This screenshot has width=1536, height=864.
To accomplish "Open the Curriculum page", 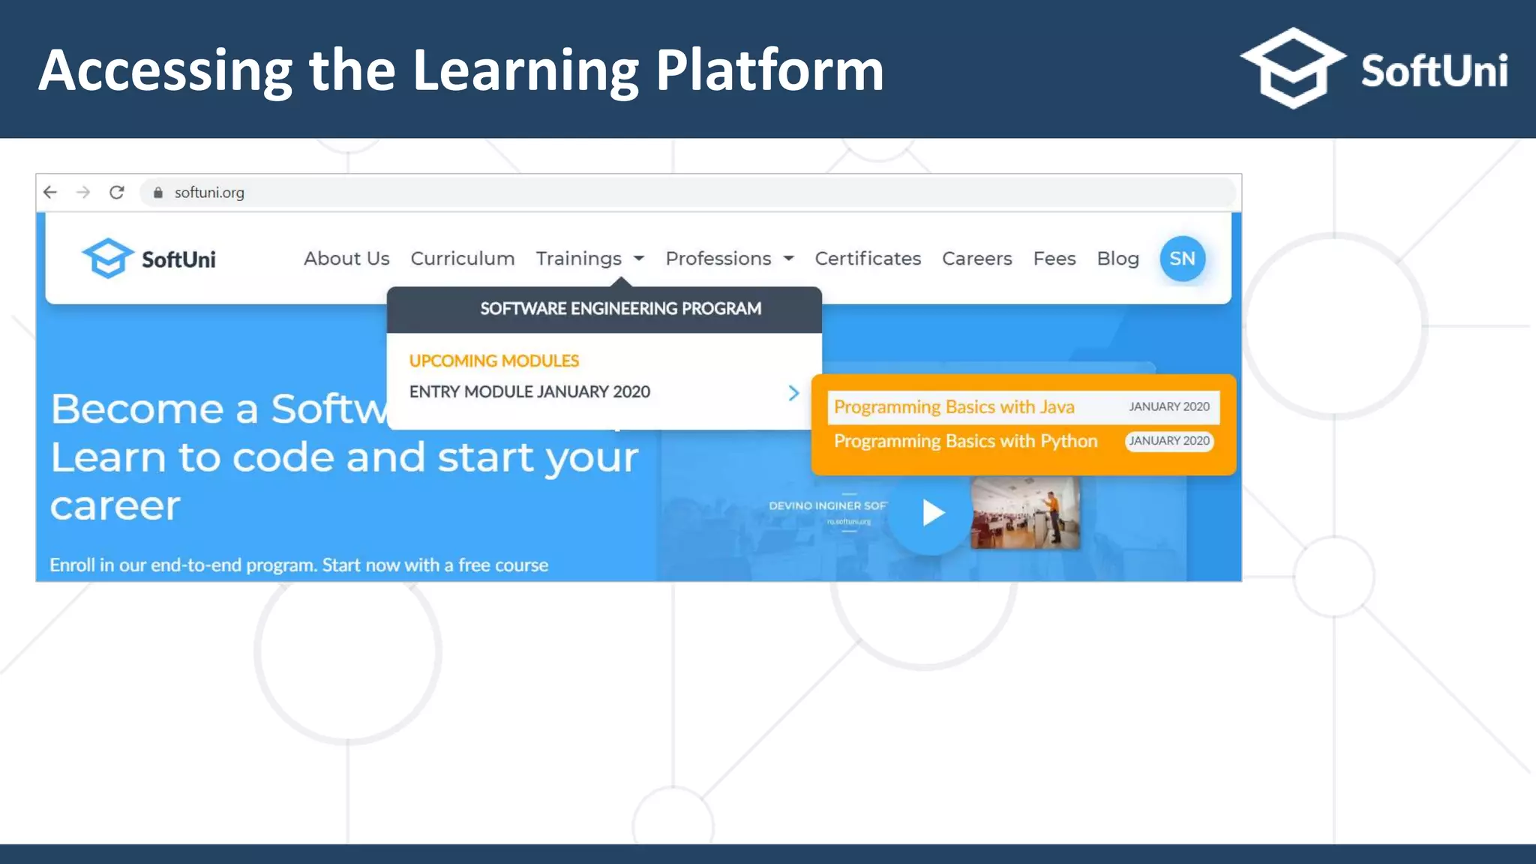I will point(463,259).
